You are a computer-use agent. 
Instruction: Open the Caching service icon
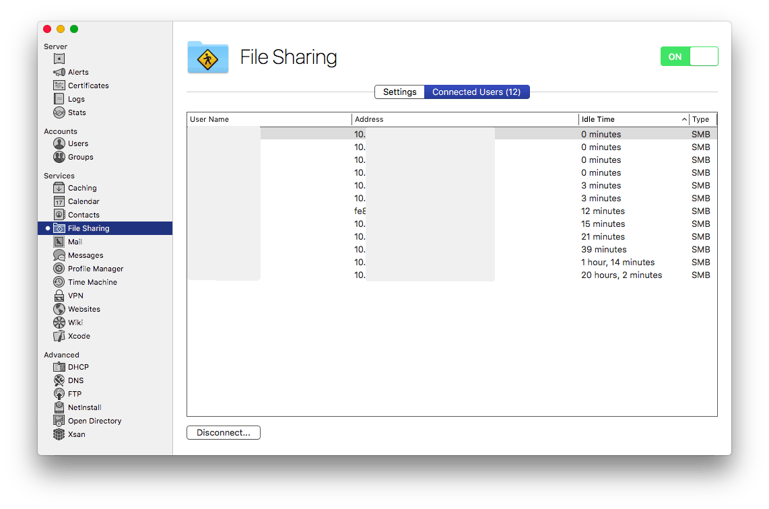point(59,188)
